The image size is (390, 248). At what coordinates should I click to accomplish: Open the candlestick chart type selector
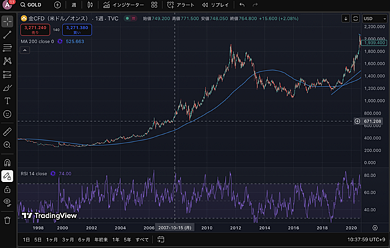90,5
